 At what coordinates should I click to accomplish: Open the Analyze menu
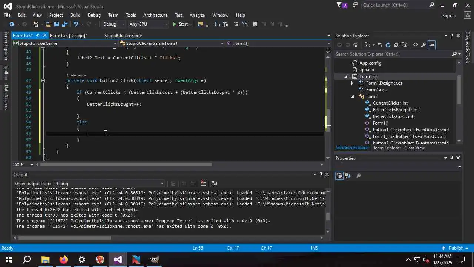click(197, 15)
